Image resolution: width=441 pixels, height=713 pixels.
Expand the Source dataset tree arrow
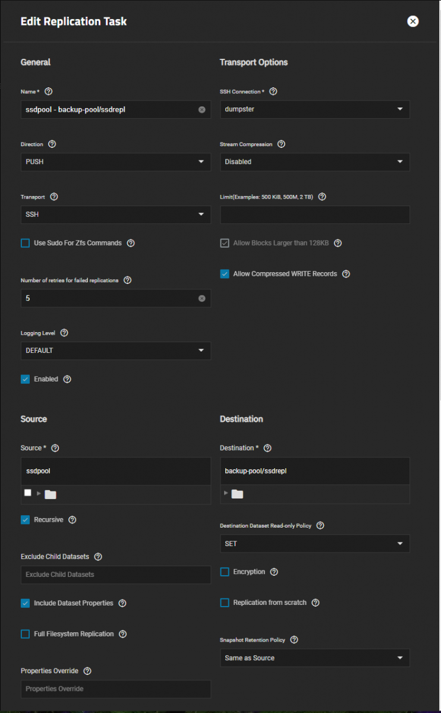39,494
